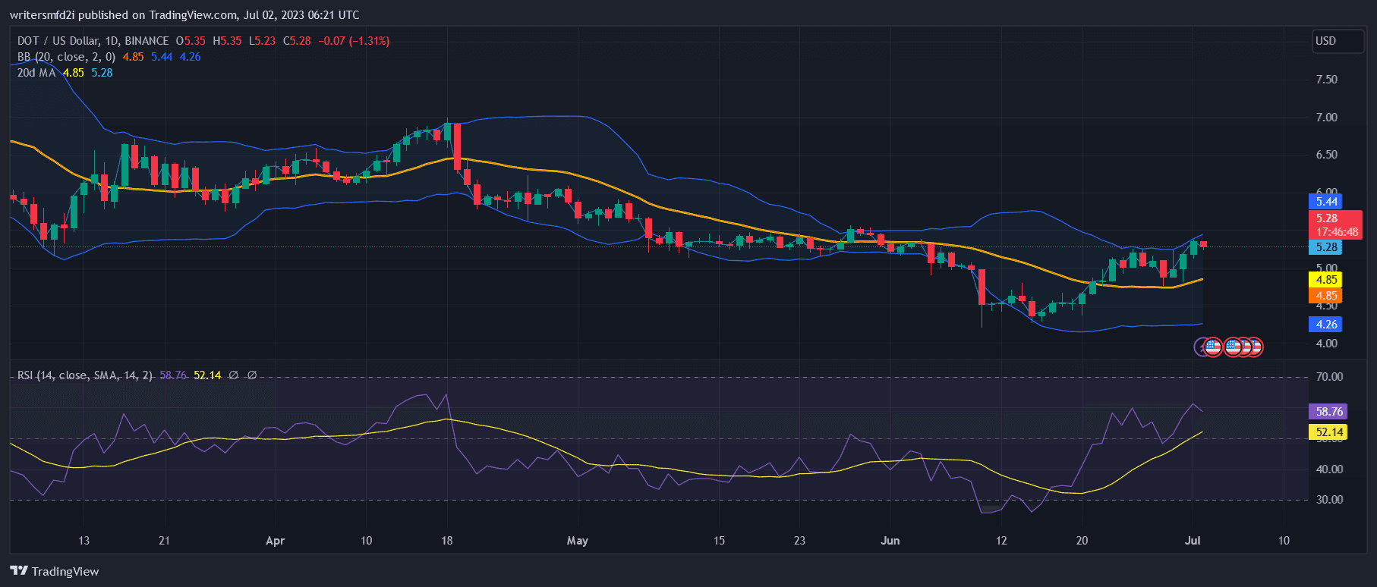1377x587 pixels.
Task: Click the TradingView logo in bottom corner
Action: [x=55, y=571]
